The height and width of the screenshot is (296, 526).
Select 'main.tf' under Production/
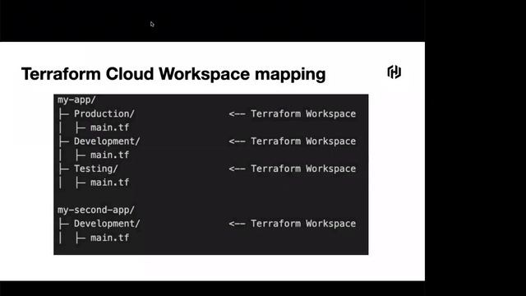click(109, 127)
